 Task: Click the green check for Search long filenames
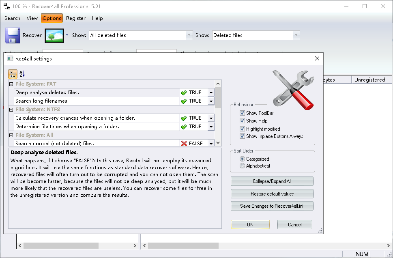click(x=184, y=101)
